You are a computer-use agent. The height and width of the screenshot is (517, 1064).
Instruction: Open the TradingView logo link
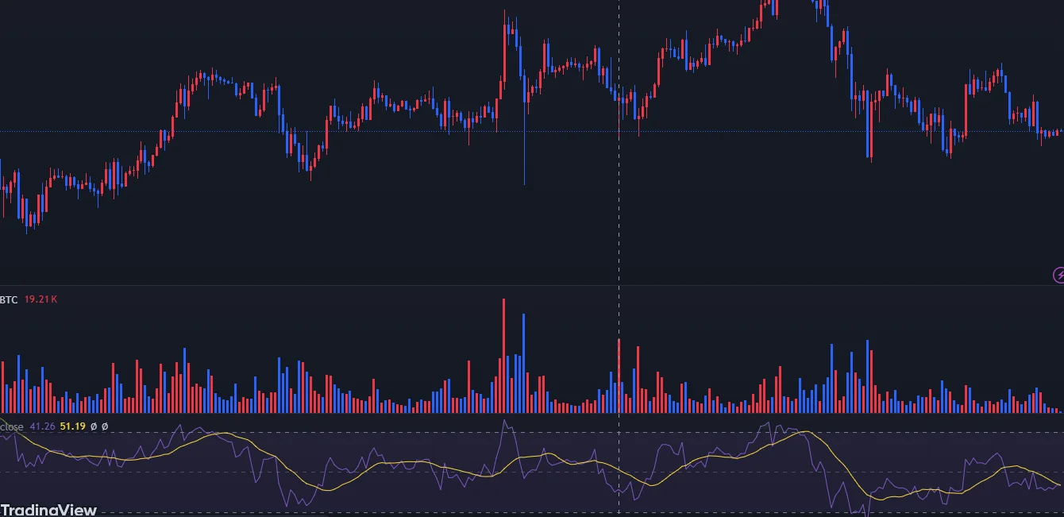click(x=48, y=510)
